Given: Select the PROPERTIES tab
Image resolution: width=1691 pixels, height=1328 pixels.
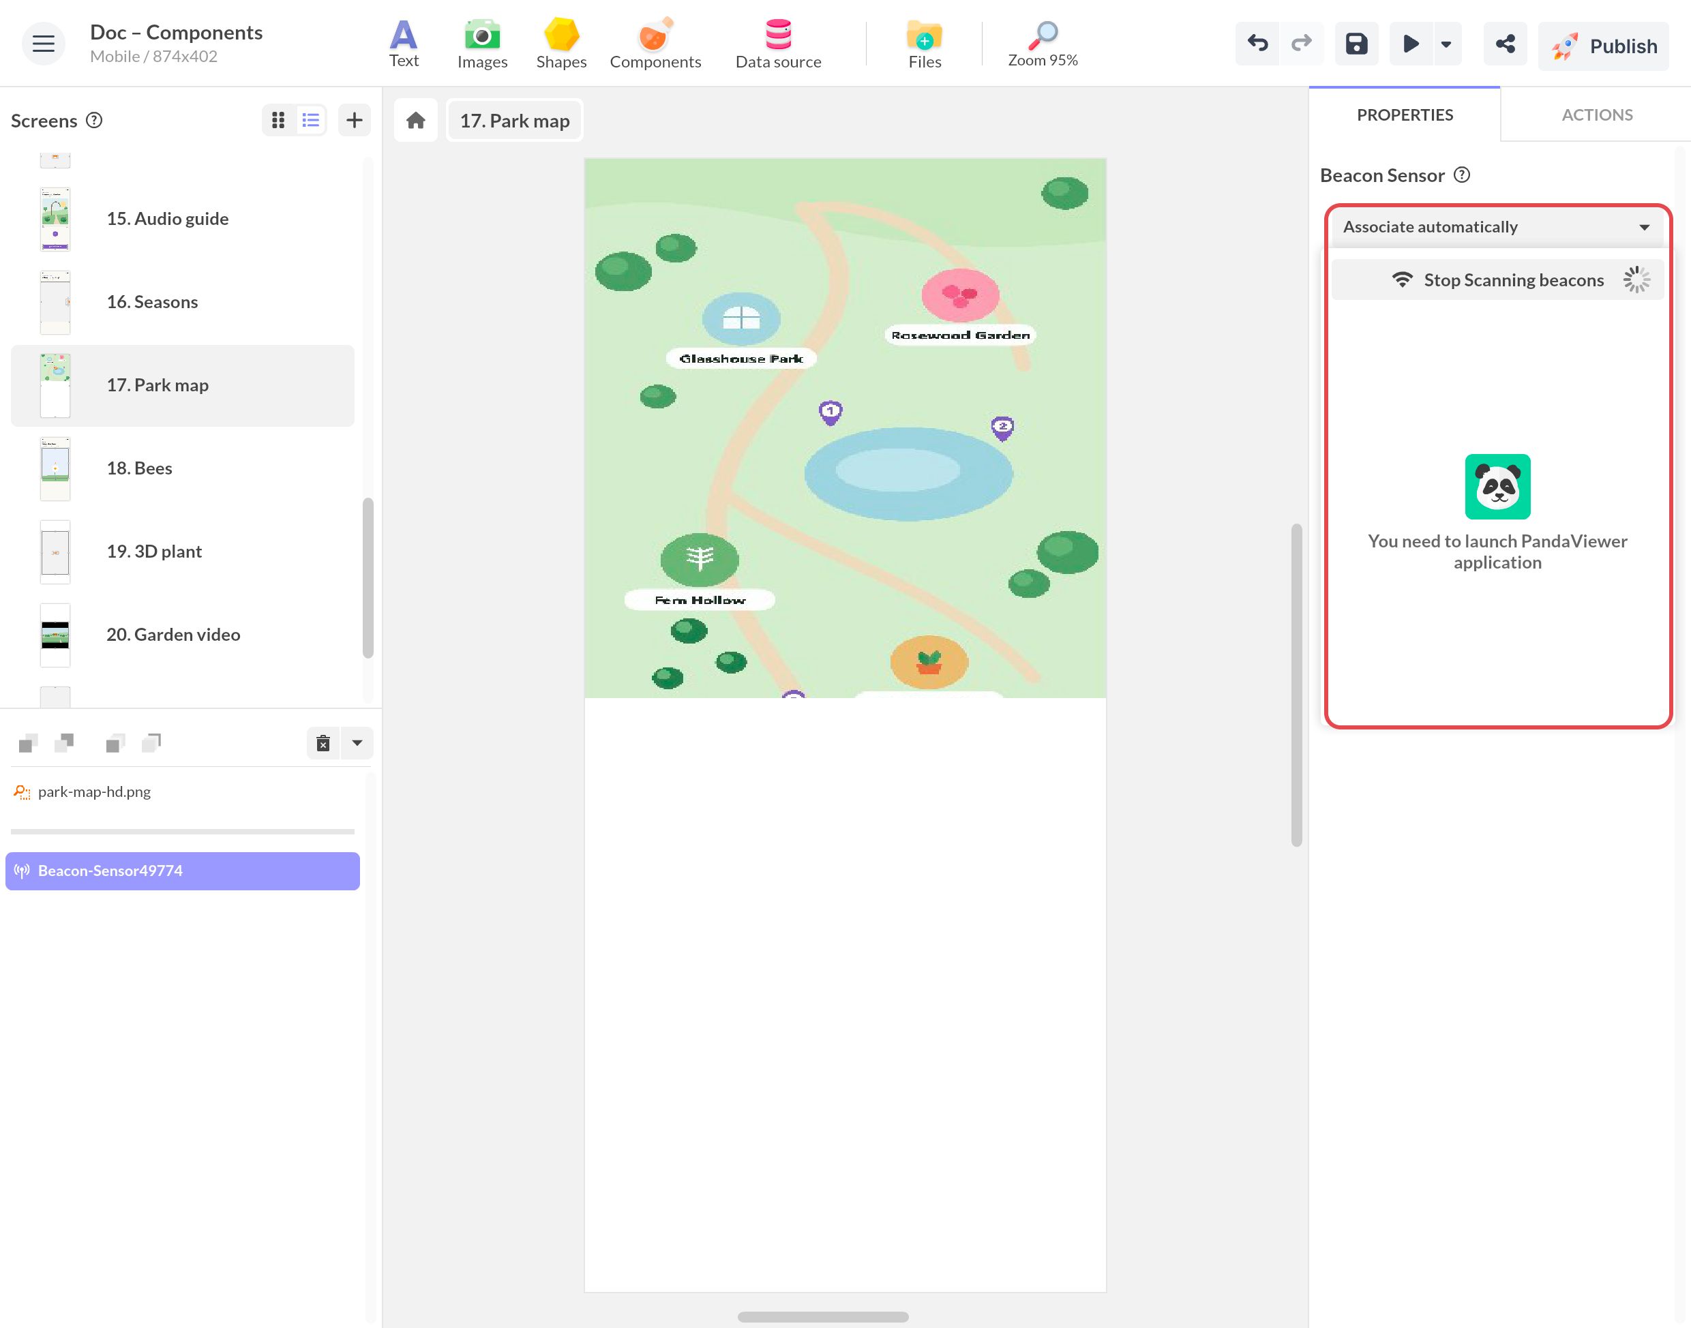Looking at the screenshot, I should [x=1404, y=115].
